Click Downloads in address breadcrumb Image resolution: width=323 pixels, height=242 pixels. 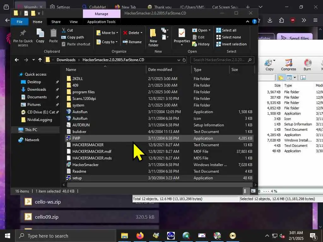[66, 60]
